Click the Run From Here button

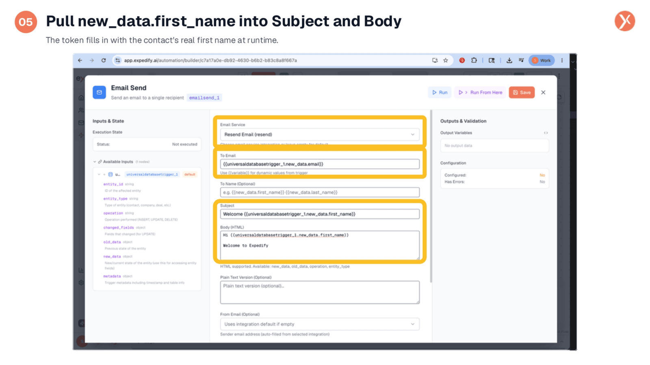tap(480, 92)
